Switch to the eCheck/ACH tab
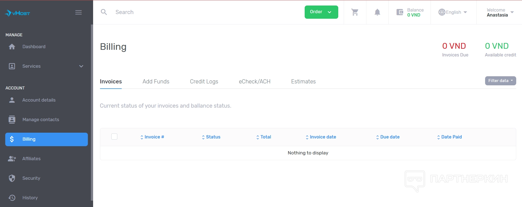Screen dimensions: 522x207 click(x=255, y=81)
